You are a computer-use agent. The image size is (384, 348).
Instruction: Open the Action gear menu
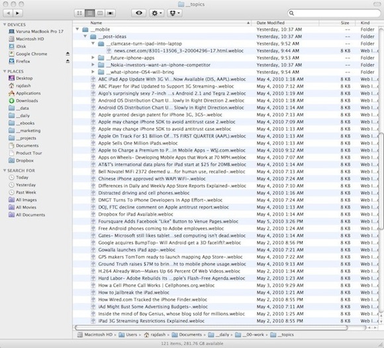pyautogui.click(x=157, y=13)
